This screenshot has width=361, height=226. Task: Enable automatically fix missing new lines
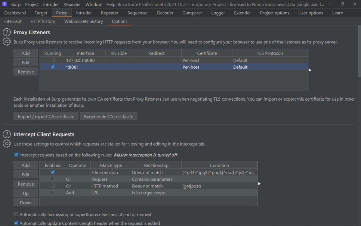(x=16, y=215)
